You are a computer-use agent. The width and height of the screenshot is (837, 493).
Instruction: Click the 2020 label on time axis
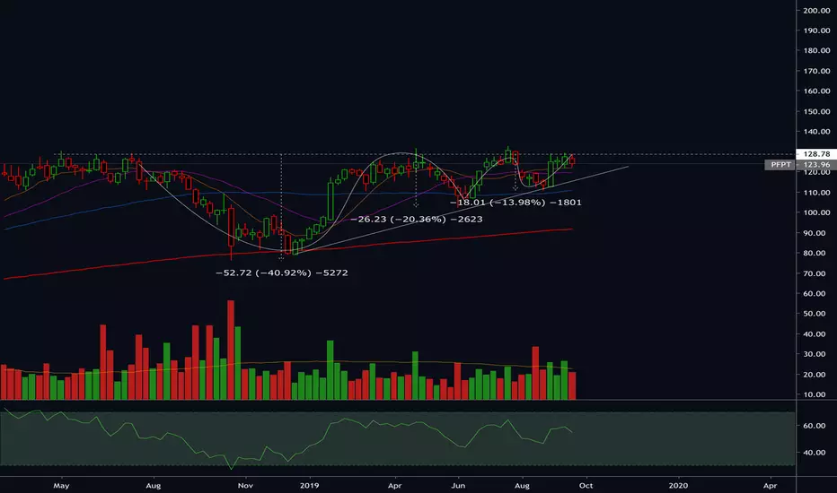coord(678,486)
